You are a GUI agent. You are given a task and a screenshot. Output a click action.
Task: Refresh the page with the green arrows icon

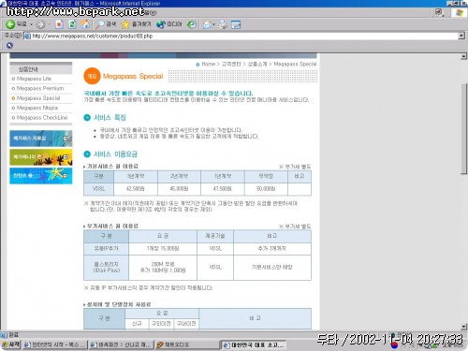pos(72,24)
